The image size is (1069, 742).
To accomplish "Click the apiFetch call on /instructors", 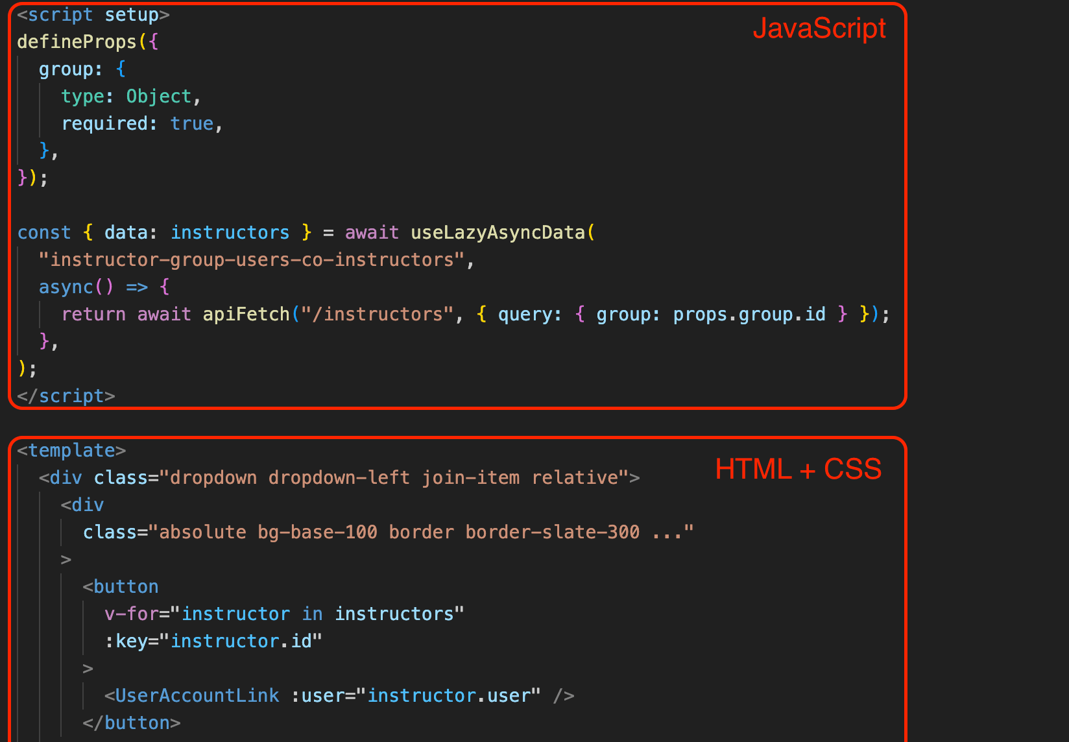I will (x=246, y=314).
